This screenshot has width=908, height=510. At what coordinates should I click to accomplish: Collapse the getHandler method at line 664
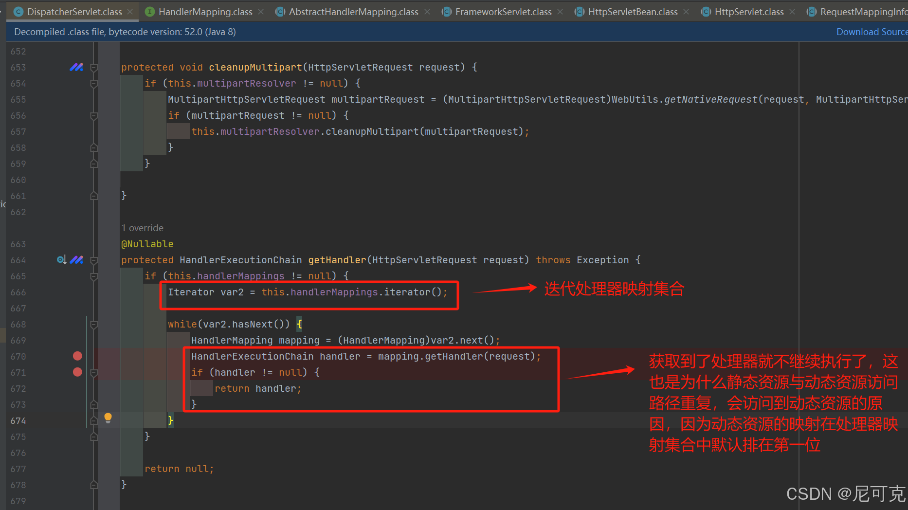pyautogui.click(x=94, y=260)
